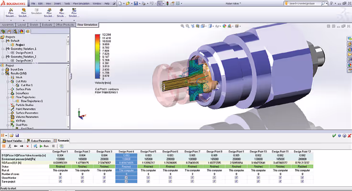This screenshot has height=191, width=352.
Task: Click the Help question mark icon in title bar
Action: coord(331,3)
